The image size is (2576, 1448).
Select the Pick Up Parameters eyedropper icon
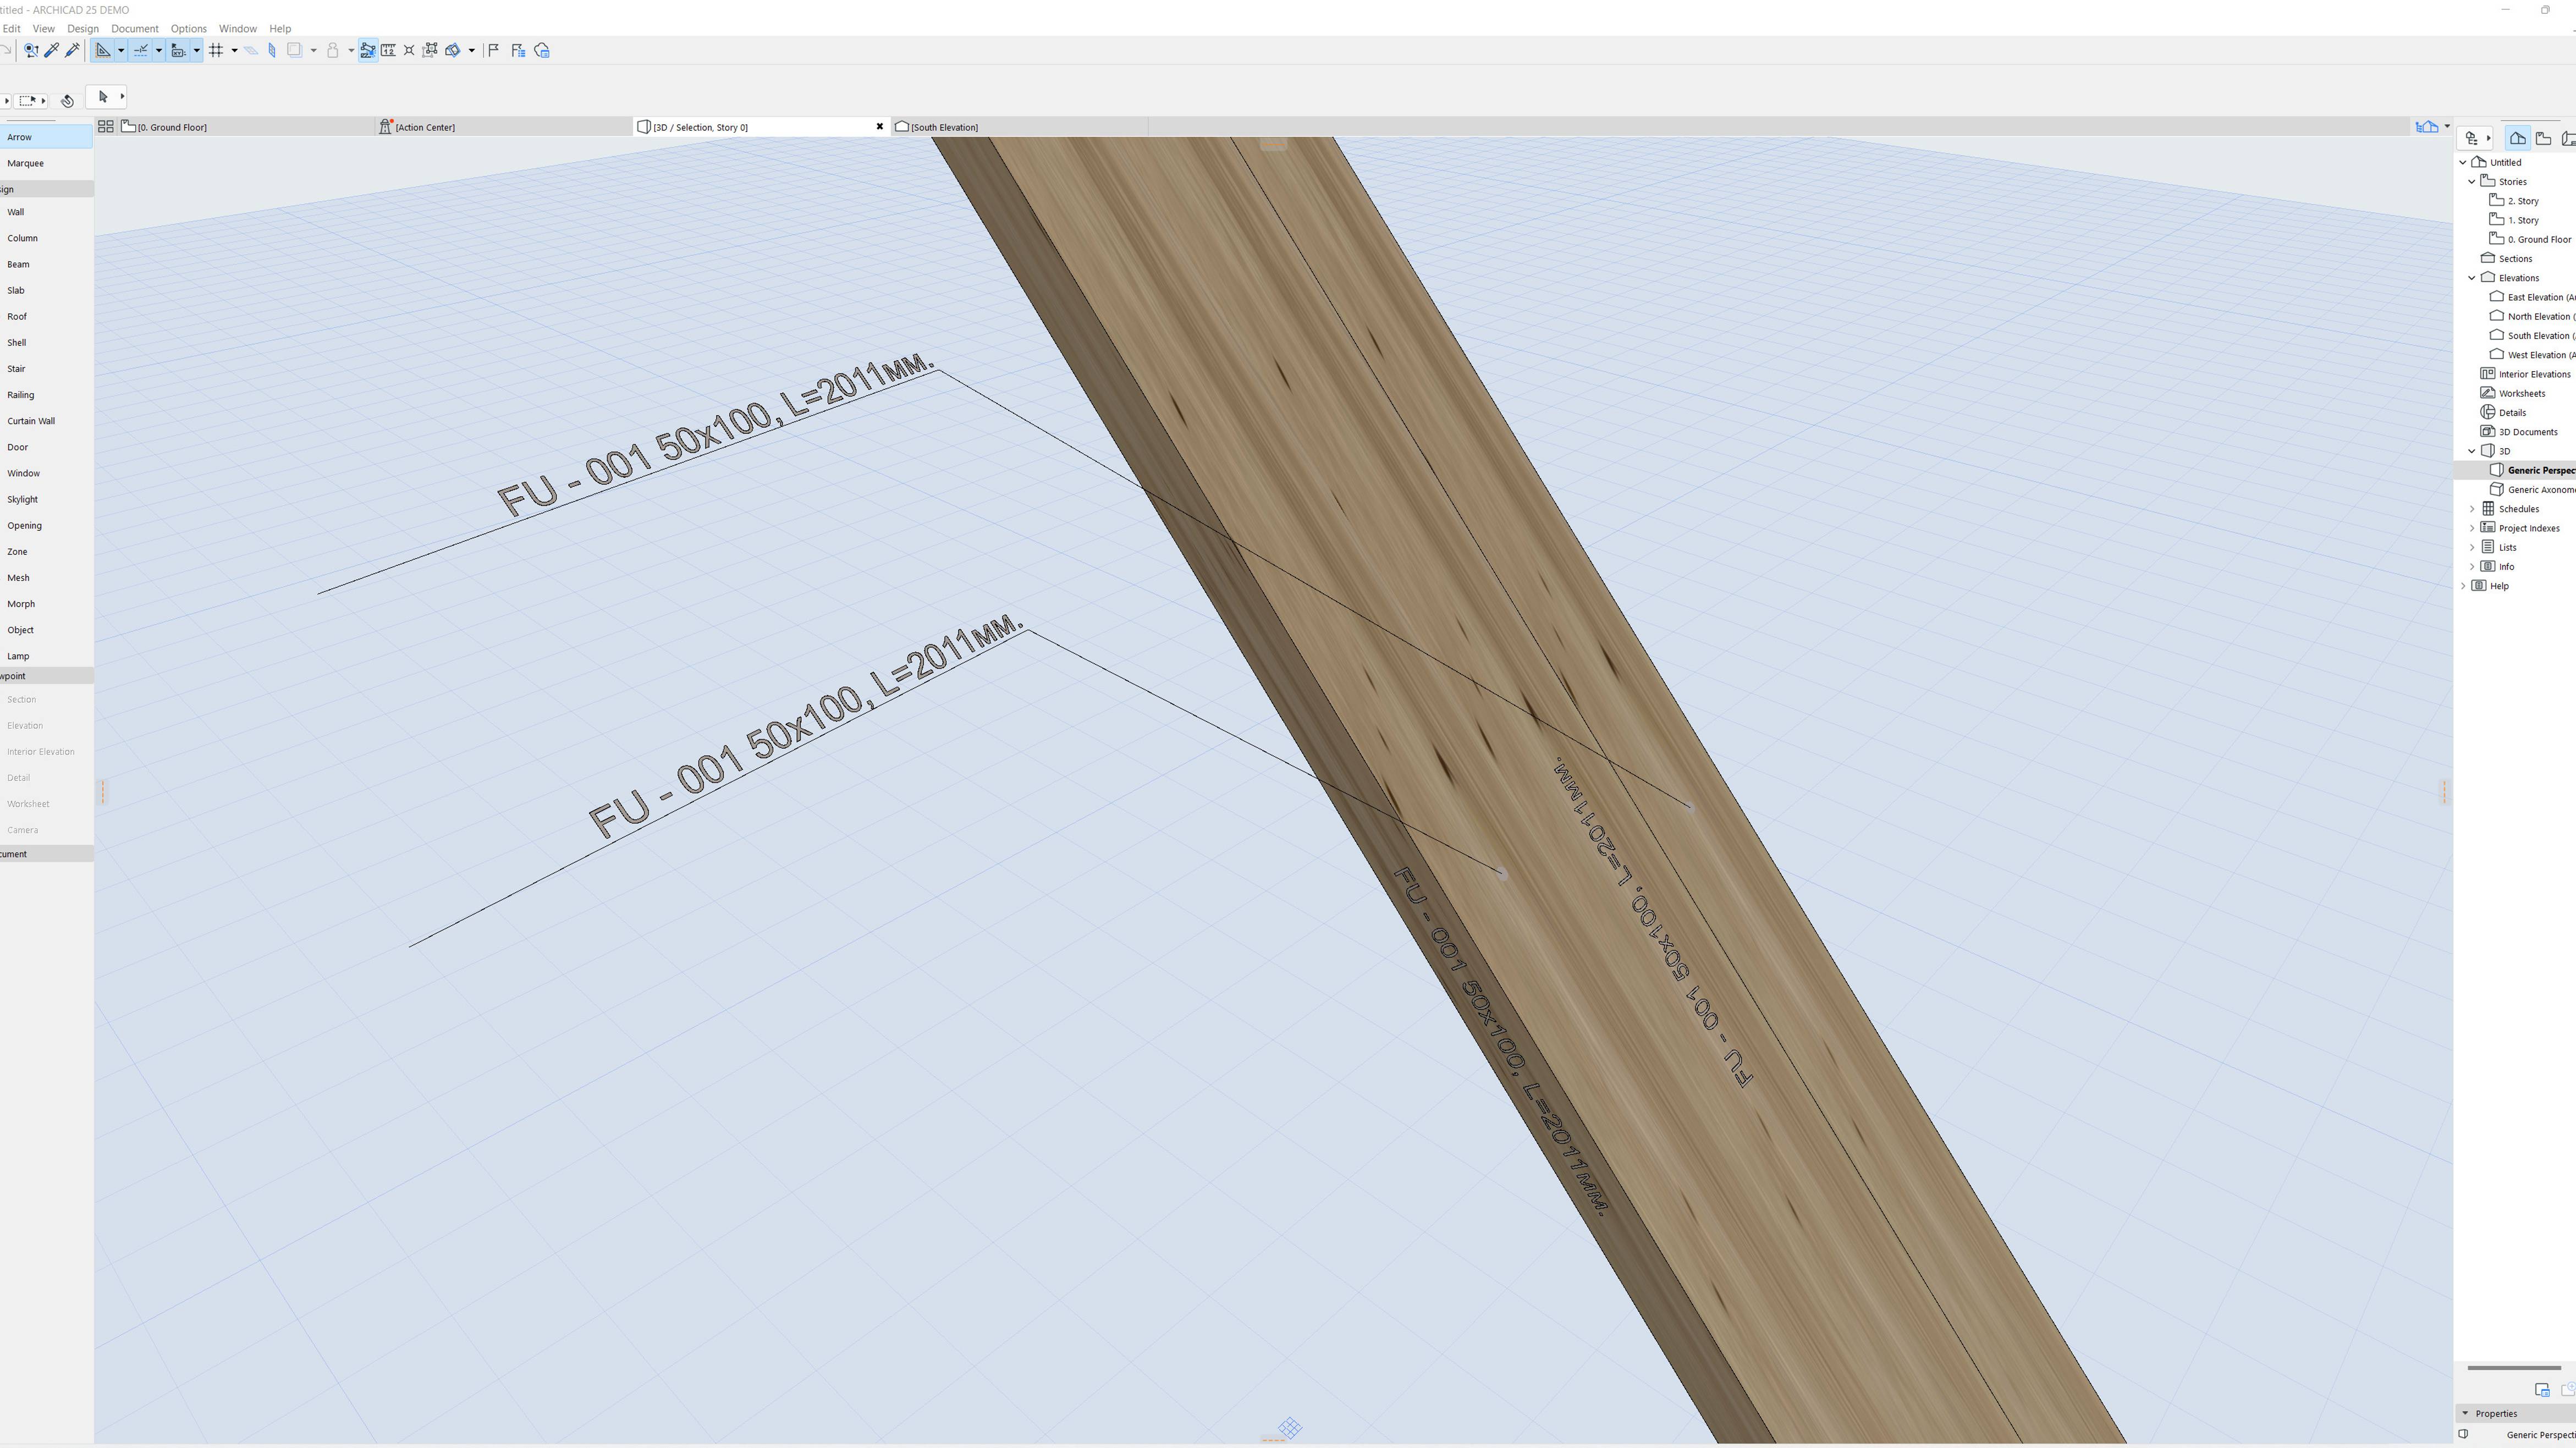51,50
